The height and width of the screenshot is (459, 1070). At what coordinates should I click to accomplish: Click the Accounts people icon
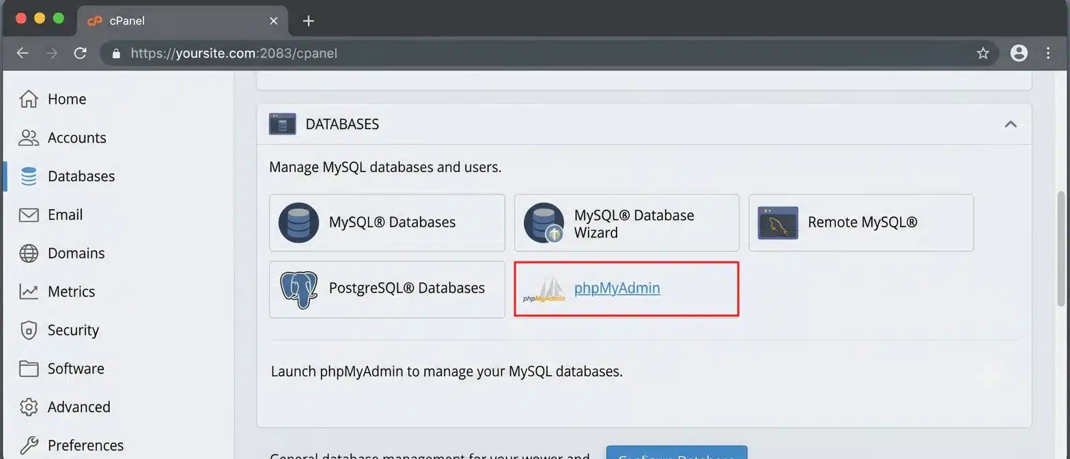(29, 137)
